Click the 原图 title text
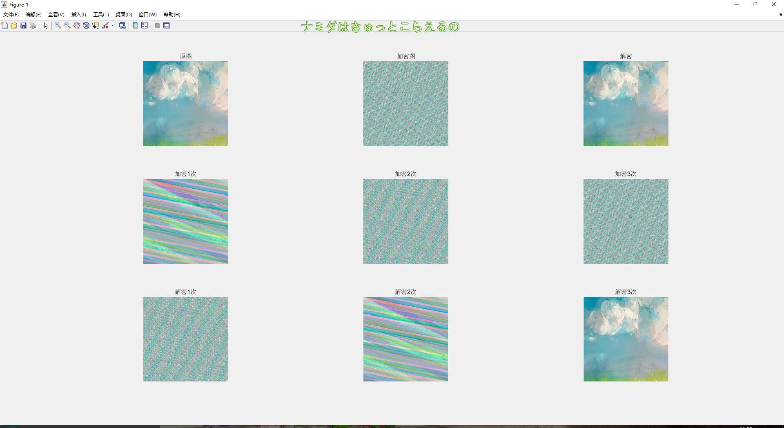 pos(186,56)
